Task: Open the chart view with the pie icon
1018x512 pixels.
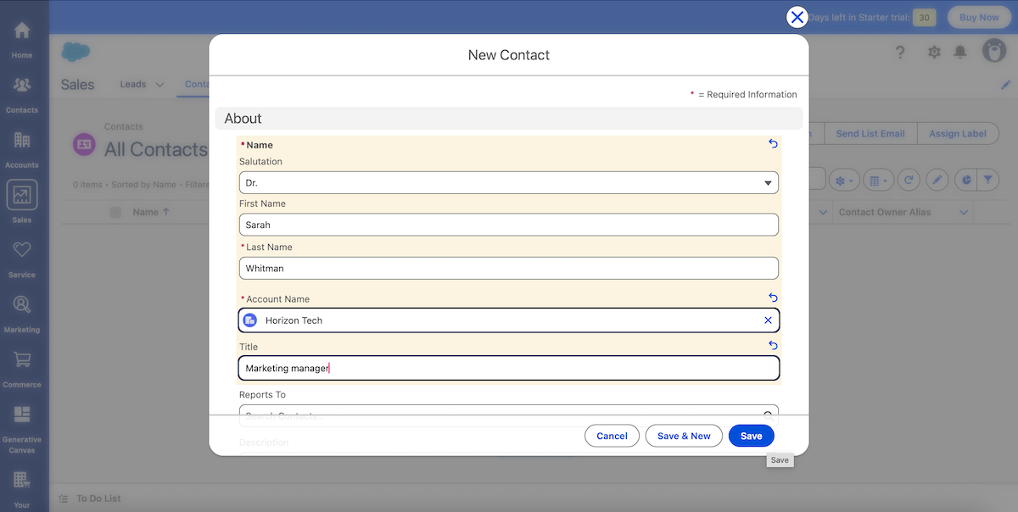Action: [965, 180]
